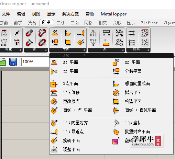This screenshot has width=175, height=159.
Task: Open the 视图 menu
Action: (x=36, y=14)
